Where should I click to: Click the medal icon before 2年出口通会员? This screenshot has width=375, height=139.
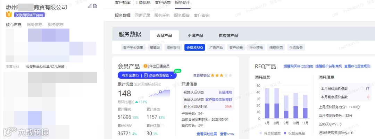[145, 66]
